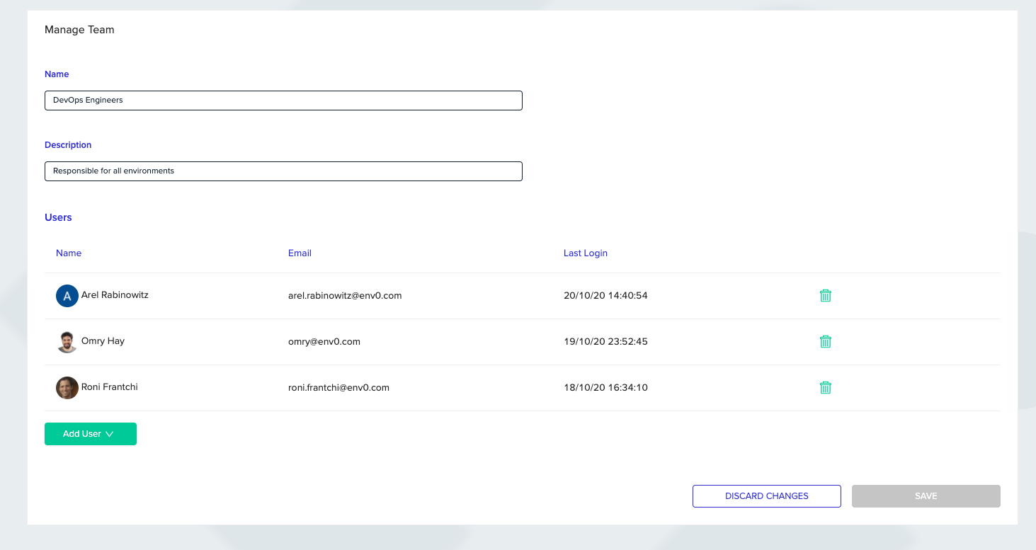Viewport: 1036px width, 550px height.
Task: Click trash icon in Omry Hay row
Action: (x=825, y=342)
